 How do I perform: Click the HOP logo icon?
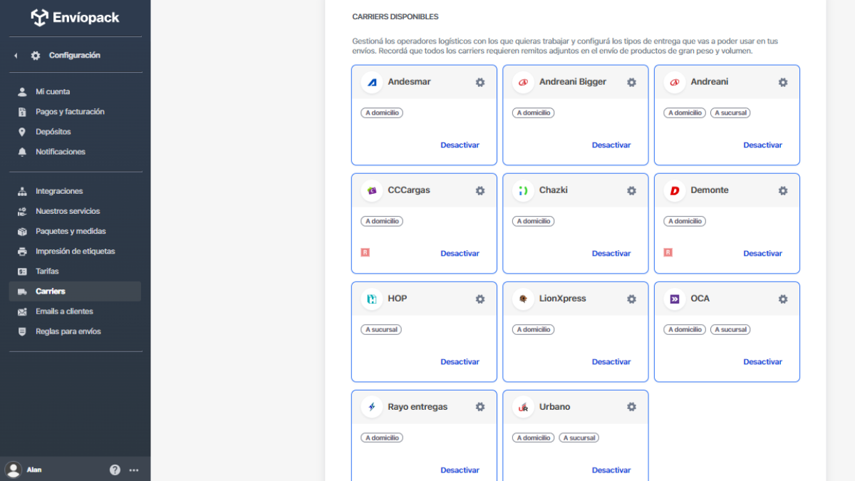[x=371, y=299]
